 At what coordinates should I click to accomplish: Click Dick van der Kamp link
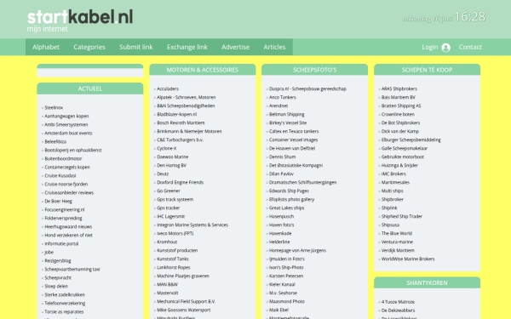point(400,131)
